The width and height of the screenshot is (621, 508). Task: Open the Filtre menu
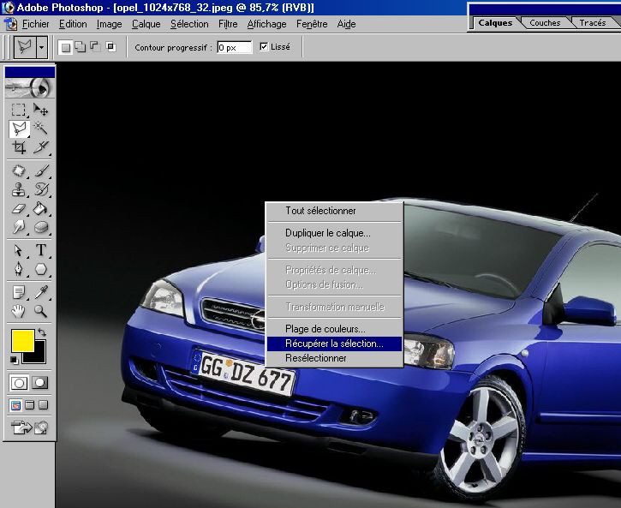[228, 24]
